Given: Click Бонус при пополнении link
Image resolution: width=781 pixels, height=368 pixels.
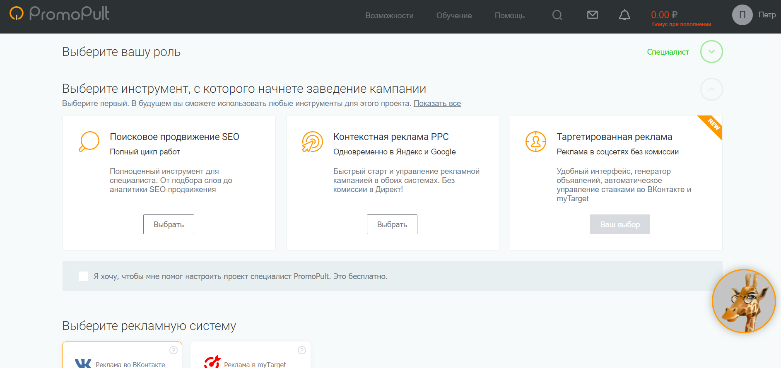Looking at the screenshot, I should click(682, 24).
